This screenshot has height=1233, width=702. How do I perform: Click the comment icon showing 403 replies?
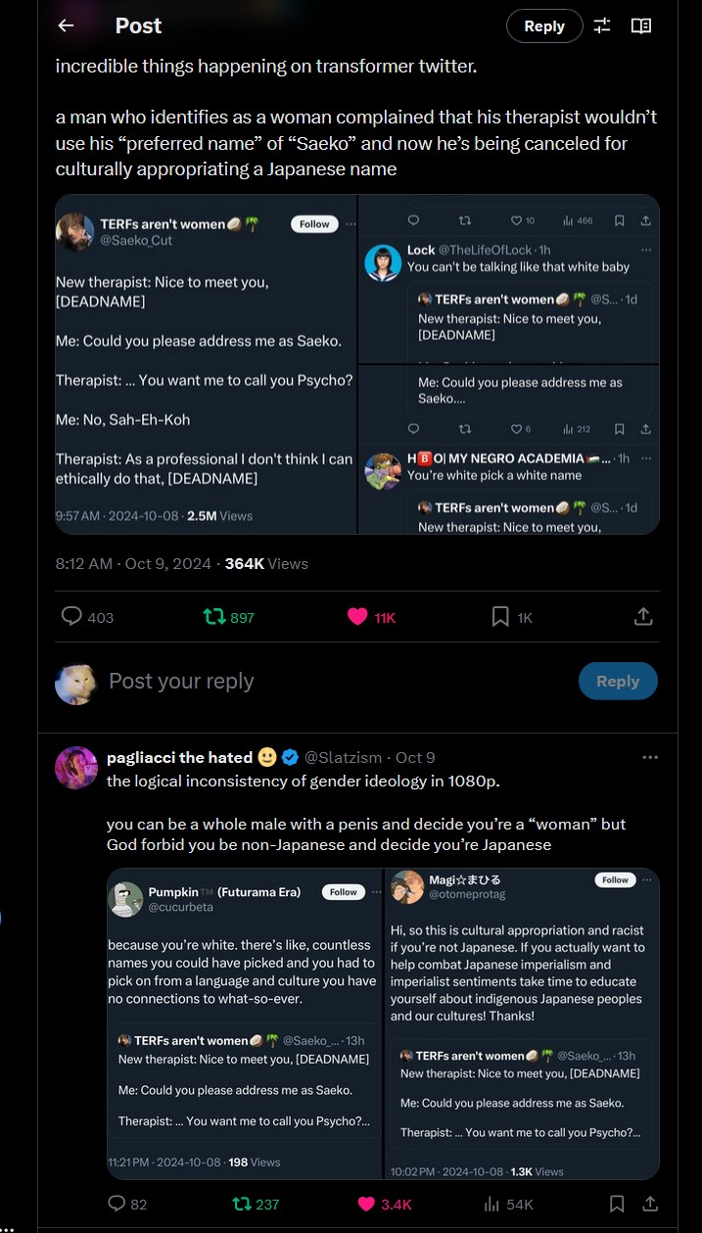coord(72,617)
